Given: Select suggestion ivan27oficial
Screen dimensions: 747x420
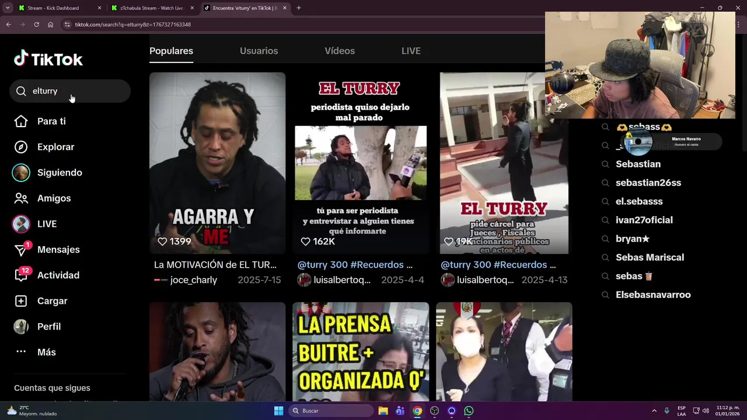Looking at the screenshot, I should [644, 220].
